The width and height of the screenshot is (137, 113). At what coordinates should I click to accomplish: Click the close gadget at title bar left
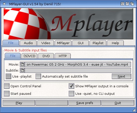(4, 4)
